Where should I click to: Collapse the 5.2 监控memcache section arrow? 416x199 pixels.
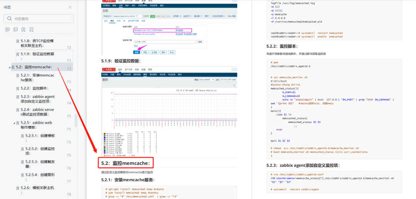pos(9,67)
